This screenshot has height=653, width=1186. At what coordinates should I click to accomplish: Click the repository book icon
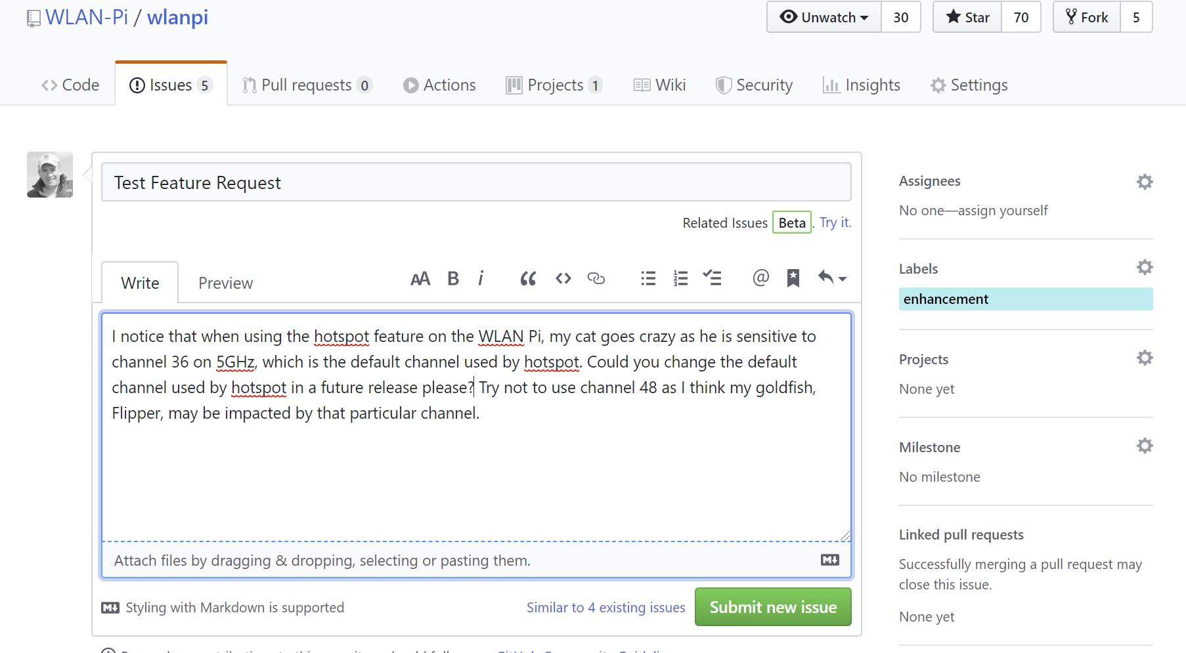[33, 19]
